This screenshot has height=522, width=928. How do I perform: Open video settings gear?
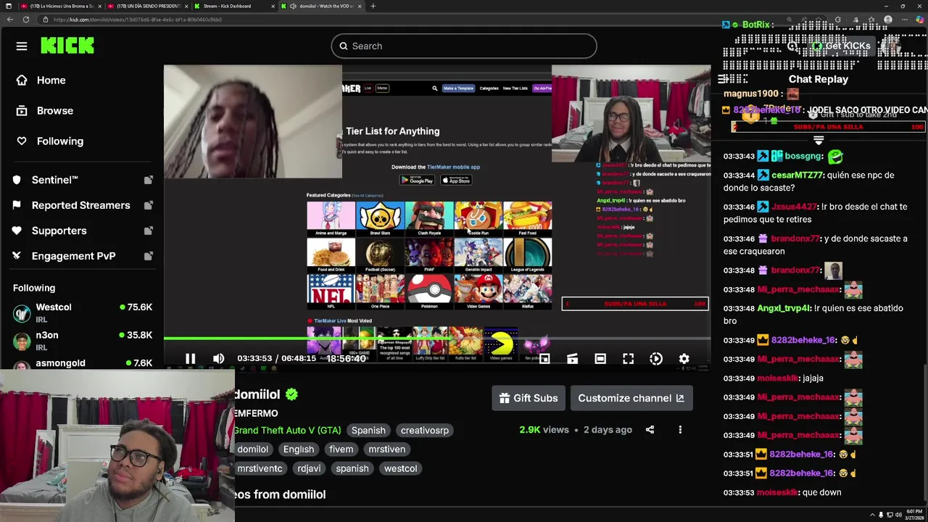click(x=684, y=359)
